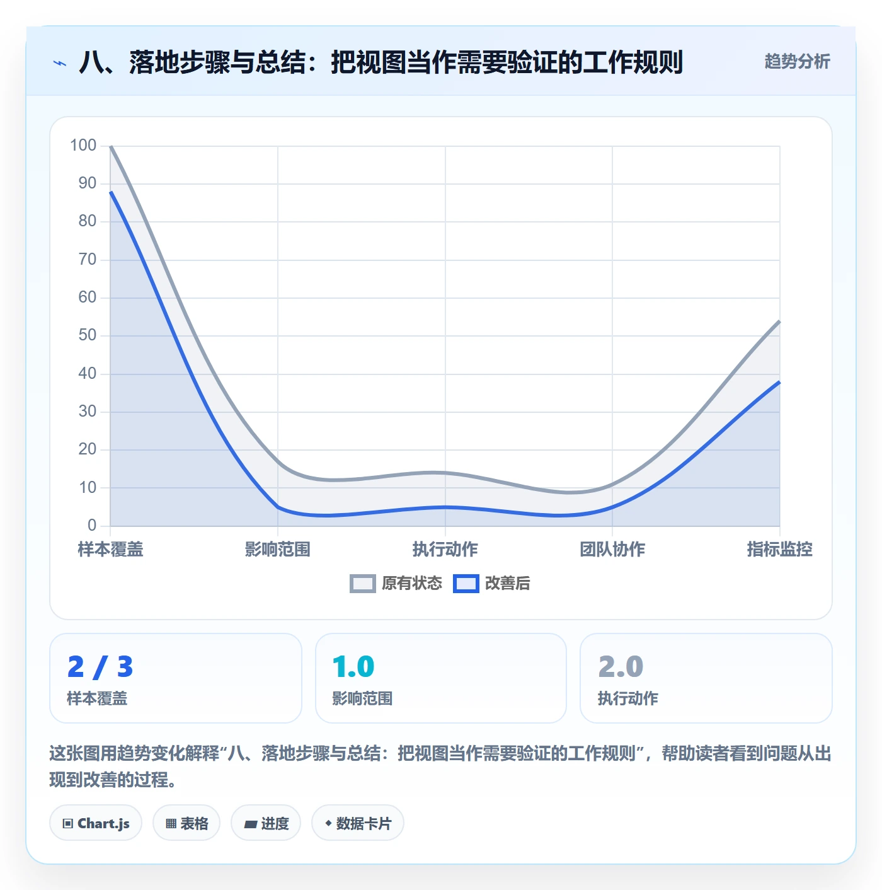Click the 50 y-axis tick label
This screenshot has height=890, width=882.
[88, 335]
